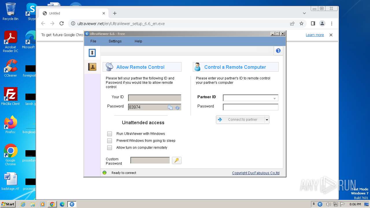Click the Connect to partner button
Image resolution: width=370 pixels, height=208 pixels.
(x=240, y=120)
